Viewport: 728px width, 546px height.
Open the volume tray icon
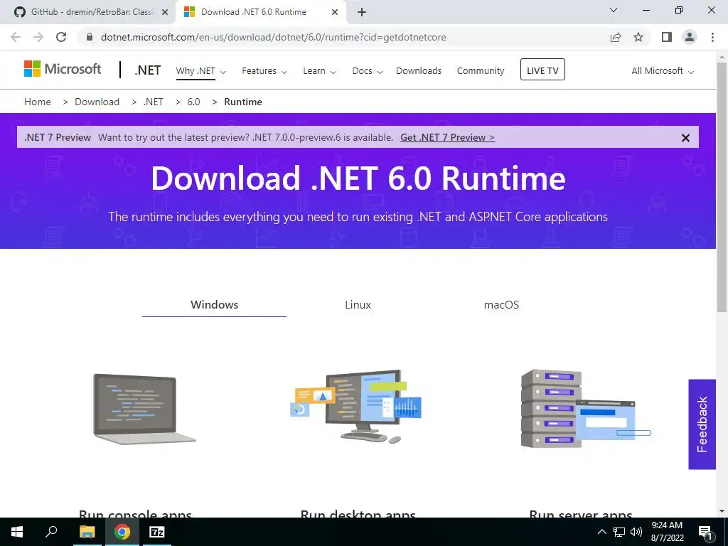tap(636, 532)
